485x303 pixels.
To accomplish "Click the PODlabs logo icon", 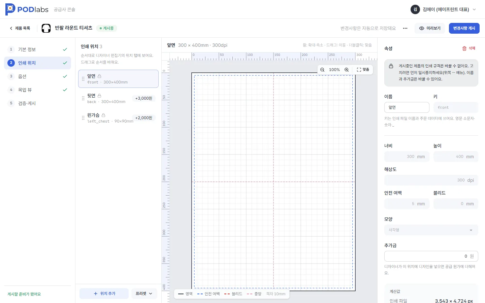I will pyautogui.click(x=10, y=9).
